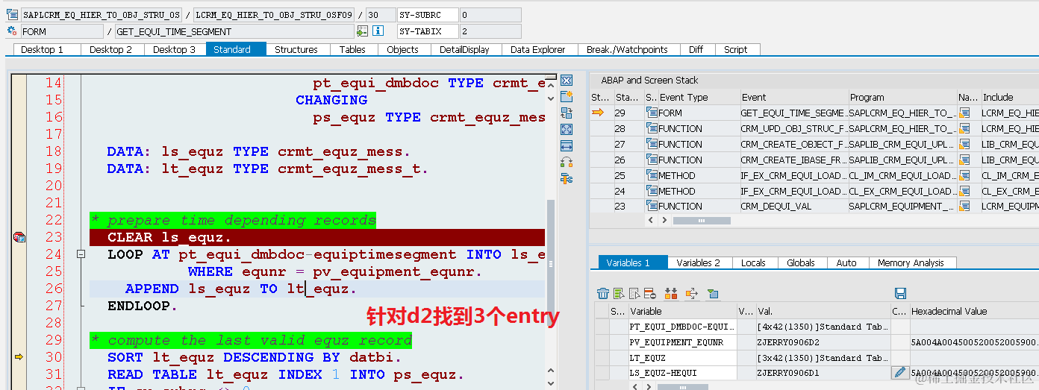
Task: Click the gears icon beside FORM field
Action: [x=12, y=31]
